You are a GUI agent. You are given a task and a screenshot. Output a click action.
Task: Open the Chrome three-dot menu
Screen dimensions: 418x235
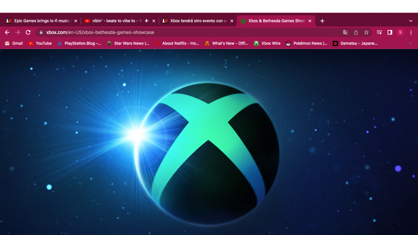tap(411, 32)
